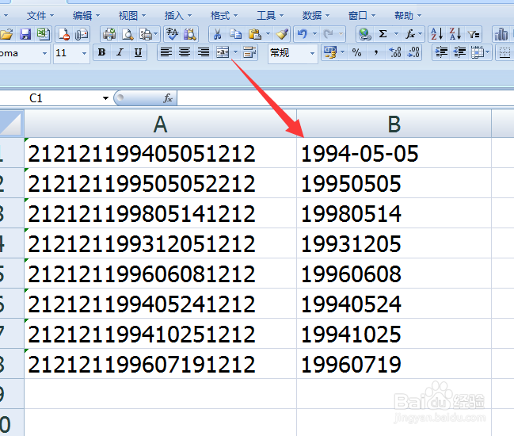Click the document with red stop icon
Screen dimensions: 514x436
coord(64,34)
